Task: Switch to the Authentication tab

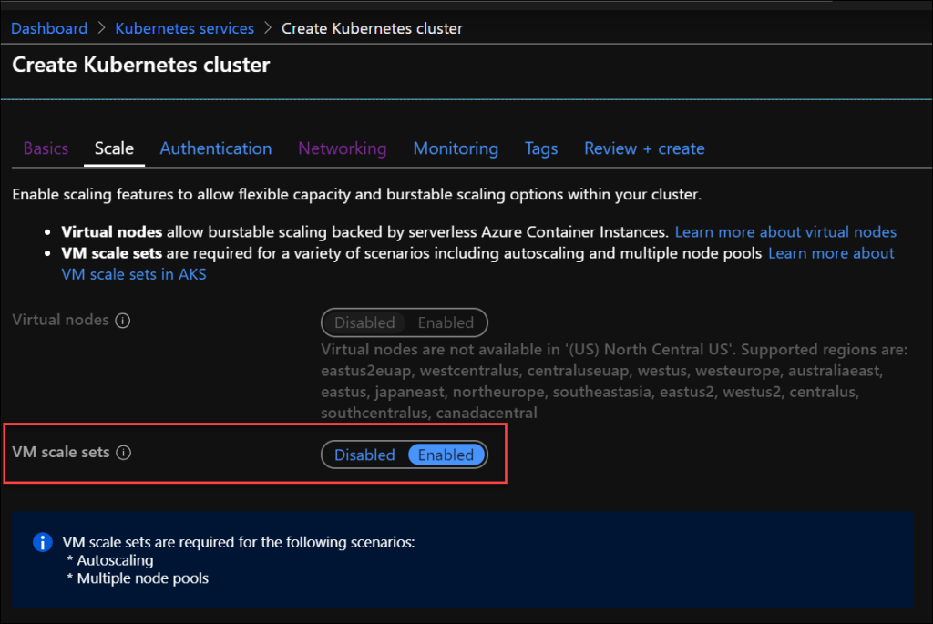Action: click(216, 148)
